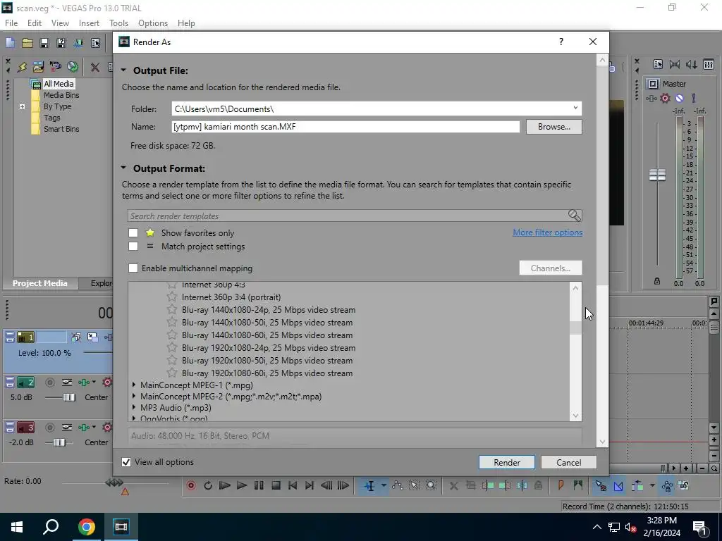Click the Render button

tap(506, 462)
